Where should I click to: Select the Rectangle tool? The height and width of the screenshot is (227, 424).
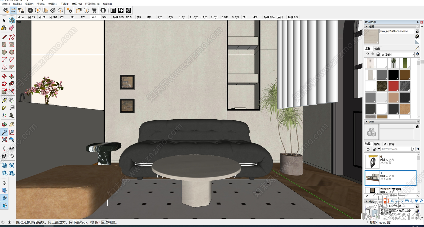(x=4, y=45)
